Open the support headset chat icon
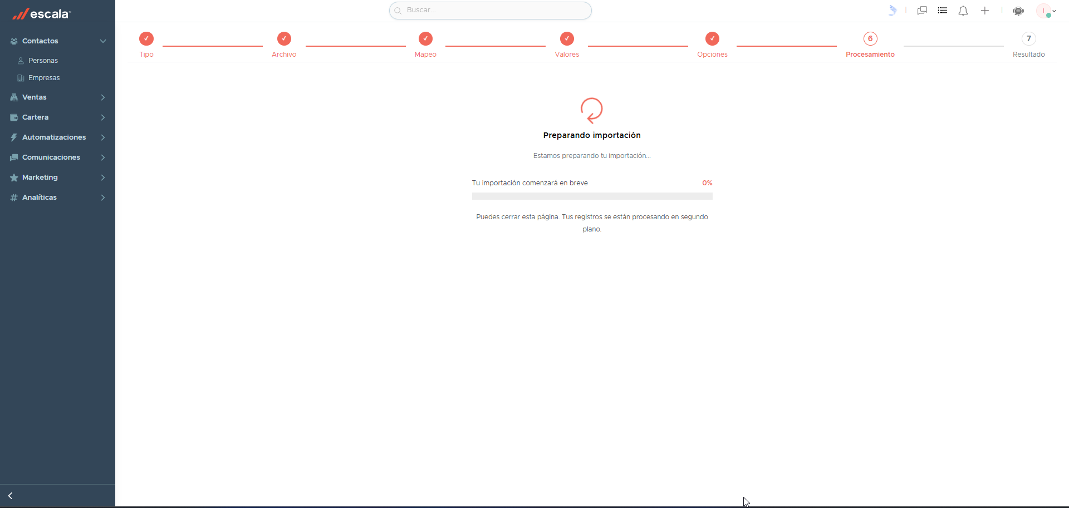This screenshot has width=1069, height=508. (1018, 11)
